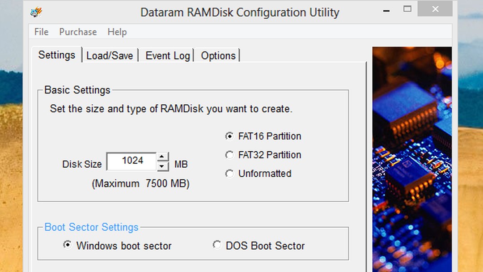Open the Purchase menu

[78, 32]
